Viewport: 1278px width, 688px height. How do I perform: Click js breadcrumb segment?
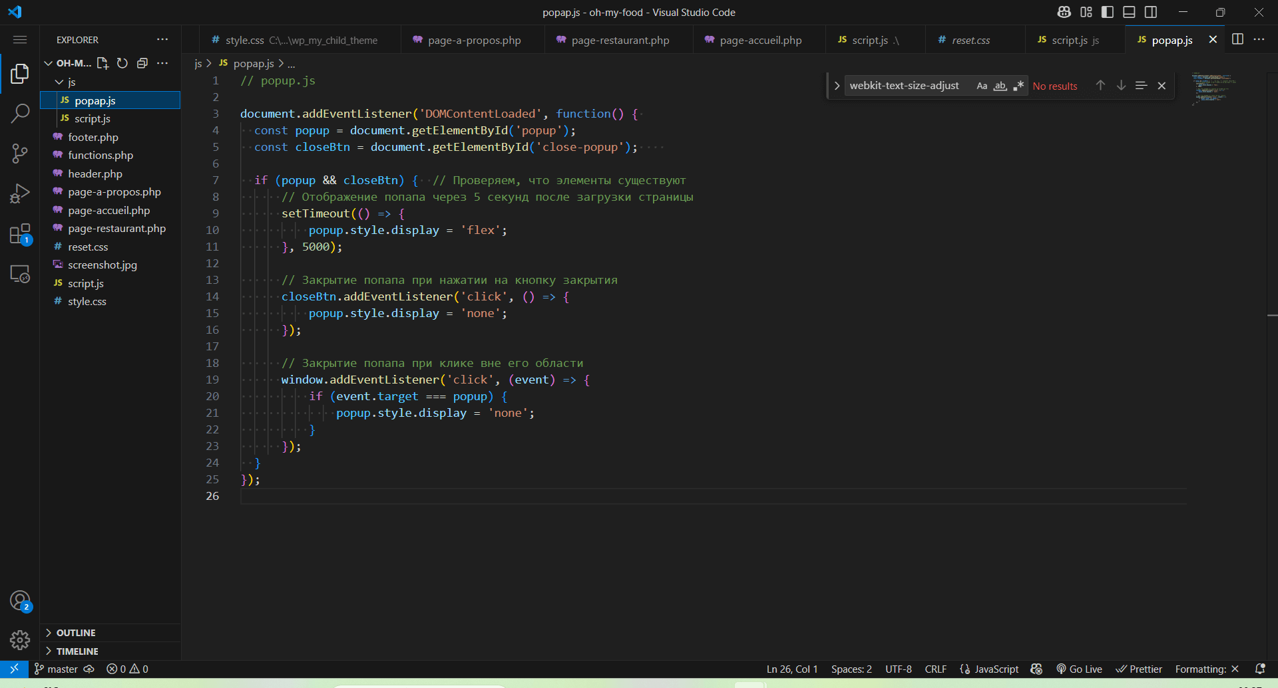click(x=198, y=63)
